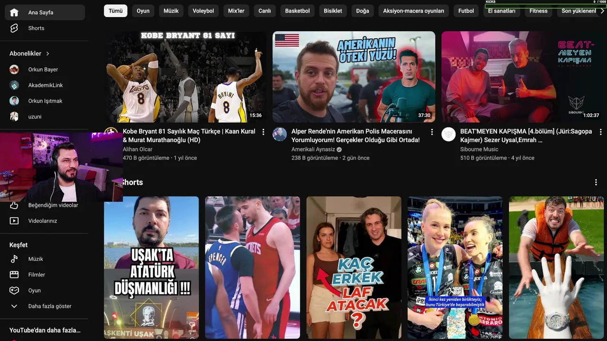
Task: Show more category chips with right arrow
Action: [602, 11]
